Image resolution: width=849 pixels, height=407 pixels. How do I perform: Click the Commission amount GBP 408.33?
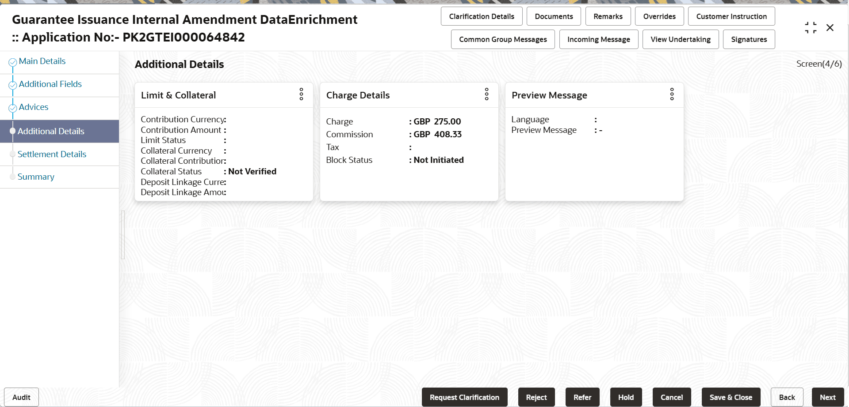point(437,135)
